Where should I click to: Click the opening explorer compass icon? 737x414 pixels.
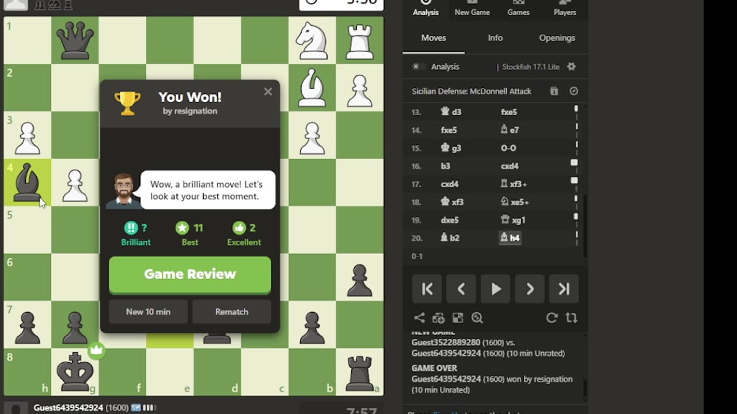(x=573, y=91)
